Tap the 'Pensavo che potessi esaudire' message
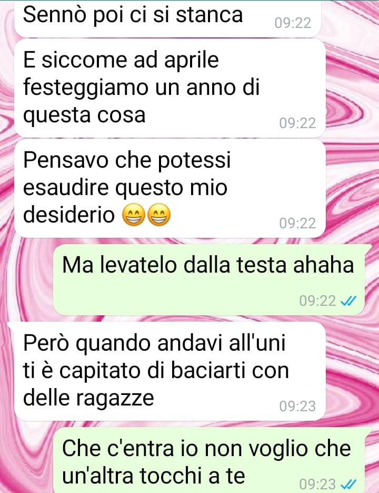The height and width of the screenshot is (493, 379). (169, 189)
